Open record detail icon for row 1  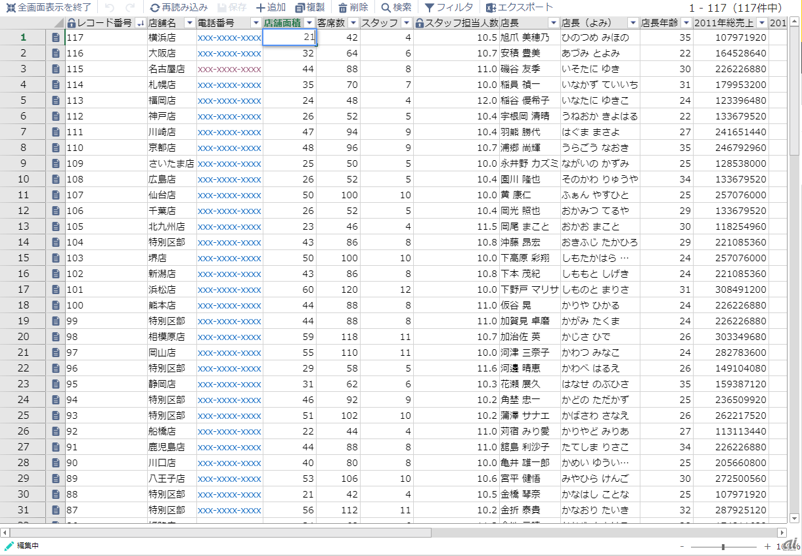[x=56, y=37]
